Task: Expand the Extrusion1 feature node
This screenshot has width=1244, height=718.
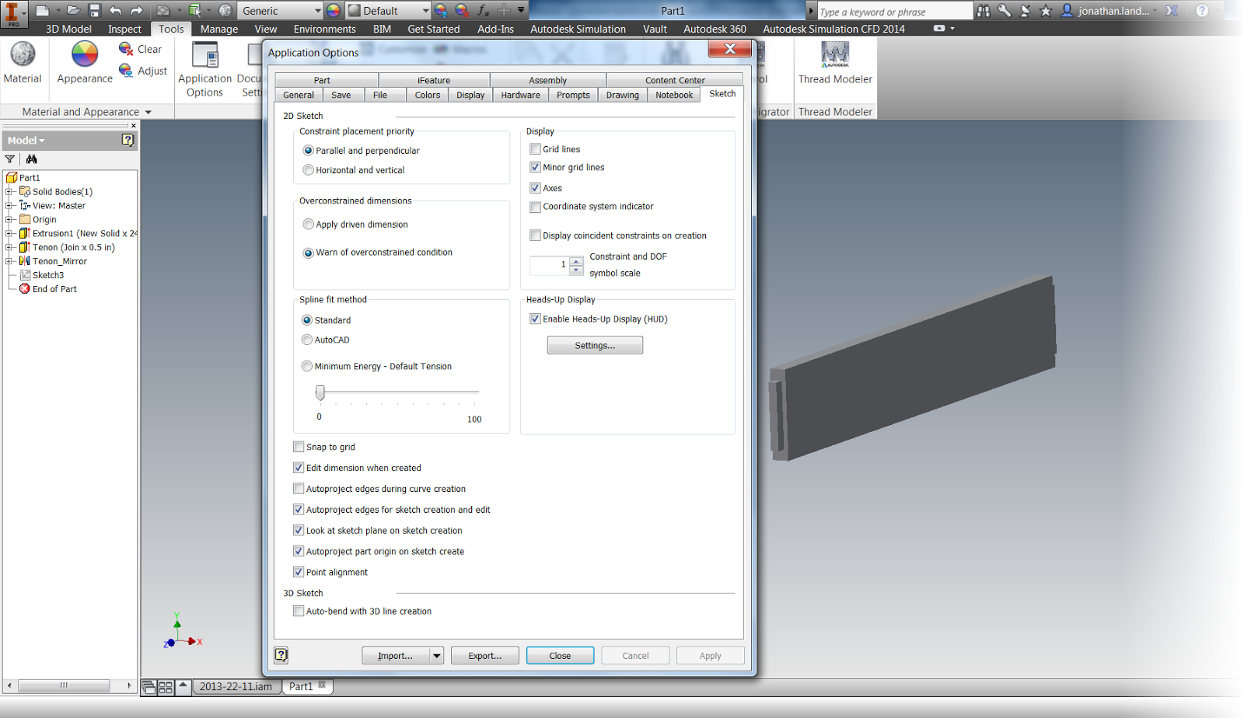Action: (x=9, y=234)
